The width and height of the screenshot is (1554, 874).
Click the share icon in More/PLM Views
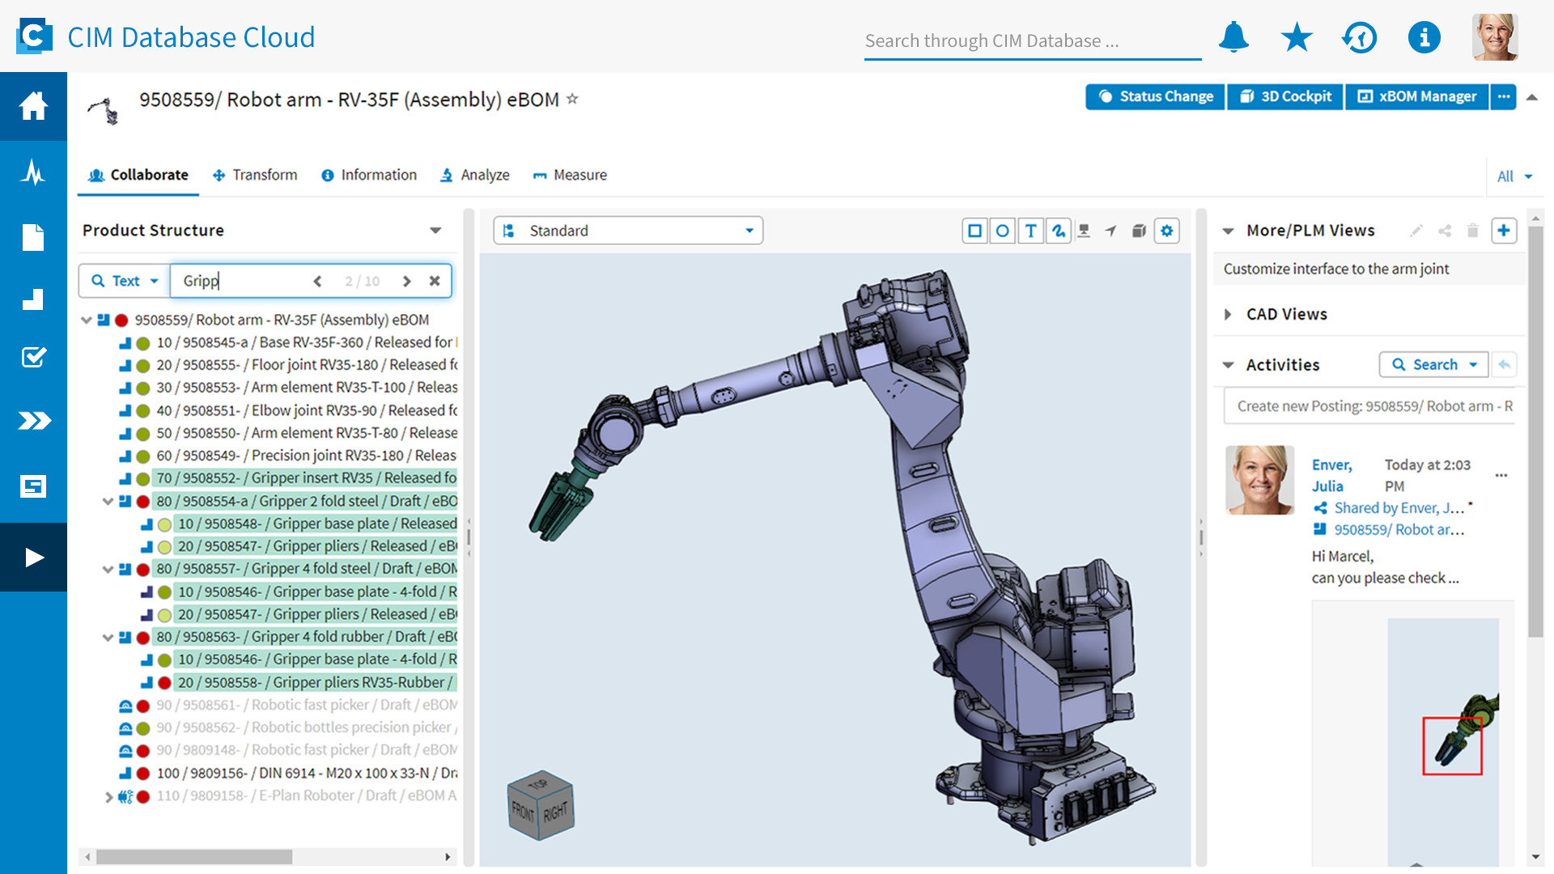[1445, 231]
